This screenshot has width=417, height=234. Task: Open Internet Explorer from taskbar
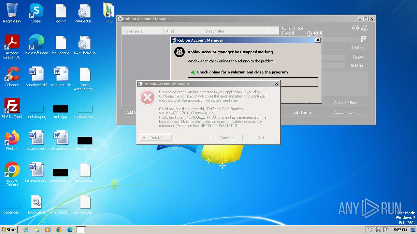point(26,230)
